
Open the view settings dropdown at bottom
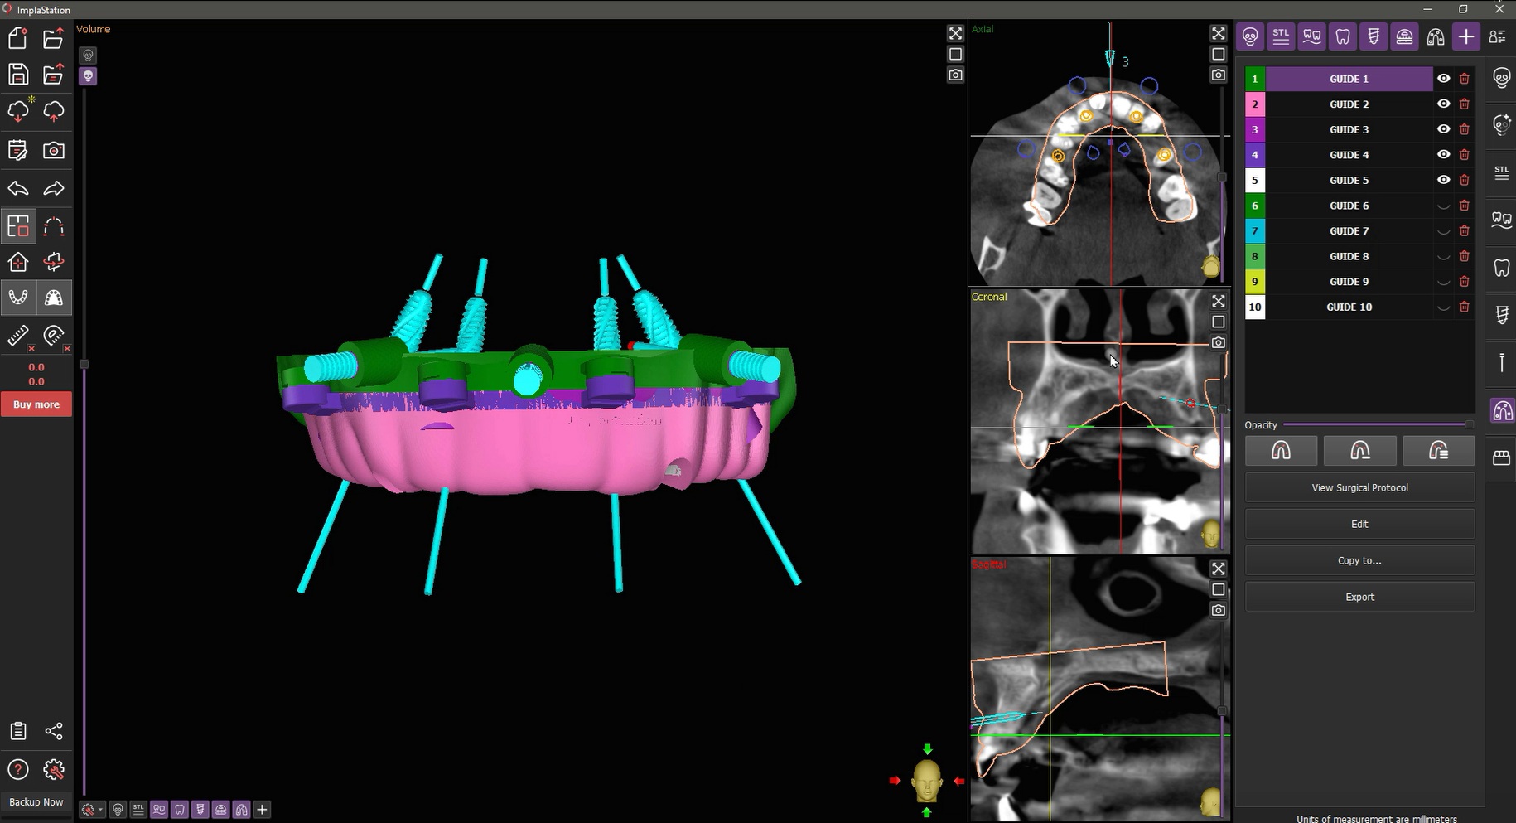pyautogui.click(x=92, y=810)
